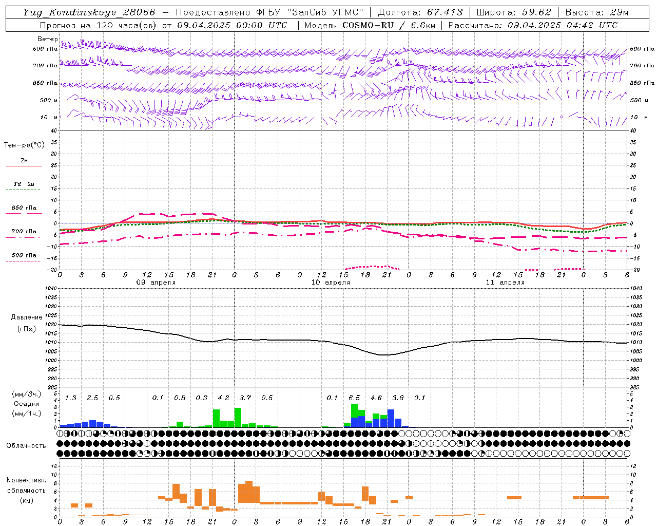Click the 700 гПа temperature legend entry

(x=24, y=232)
